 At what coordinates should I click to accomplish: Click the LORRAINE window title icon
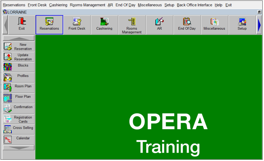click(x=5, y=12)
